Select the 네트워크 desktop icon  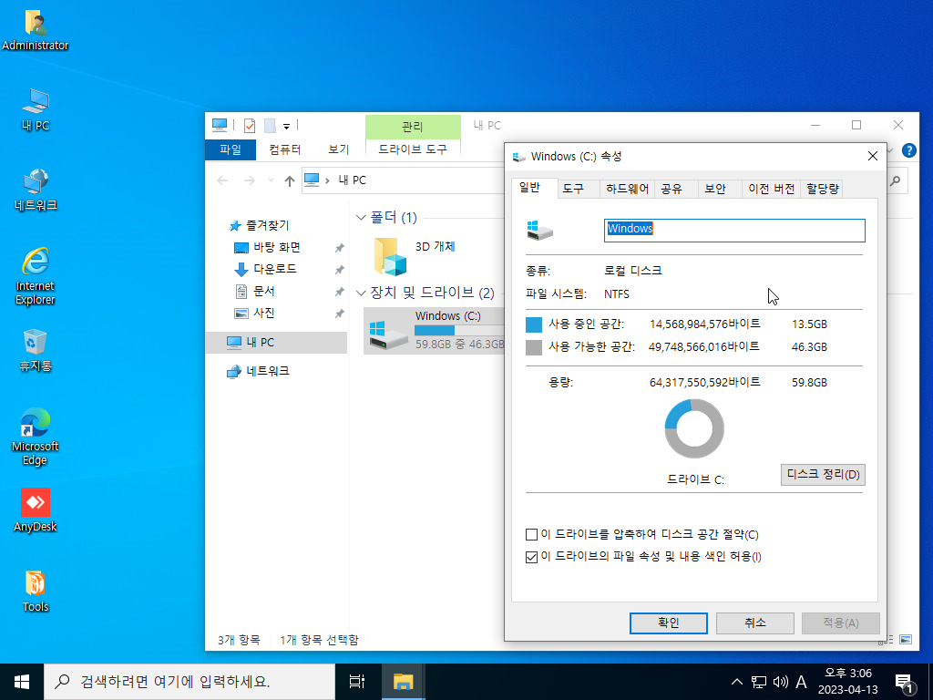pyautogui.click(x=36, y=190)
